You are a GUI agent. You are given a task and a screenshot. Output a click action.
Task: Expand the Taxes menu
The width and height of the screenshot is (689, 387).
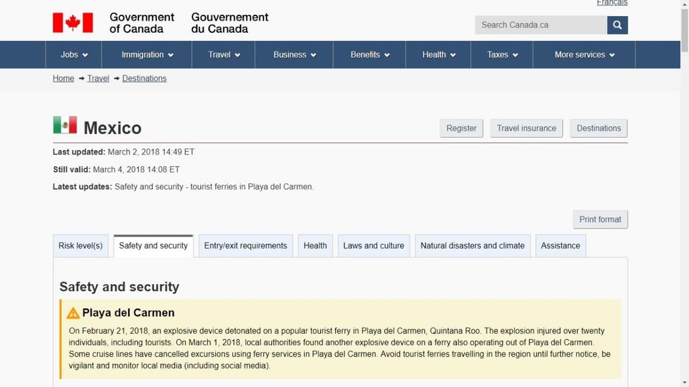click(x=502, y=55)
